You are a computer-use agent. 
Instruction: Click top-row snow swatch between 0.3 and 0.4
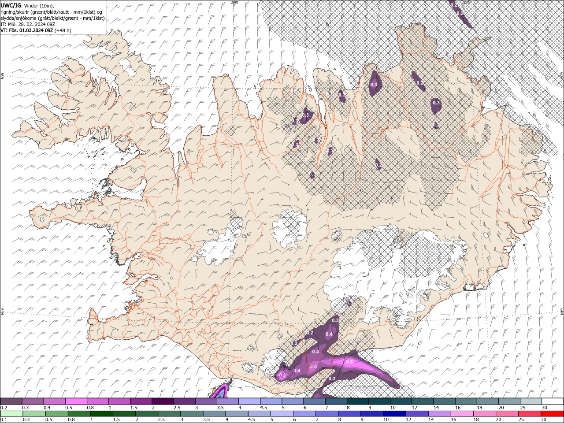[33, 401]
